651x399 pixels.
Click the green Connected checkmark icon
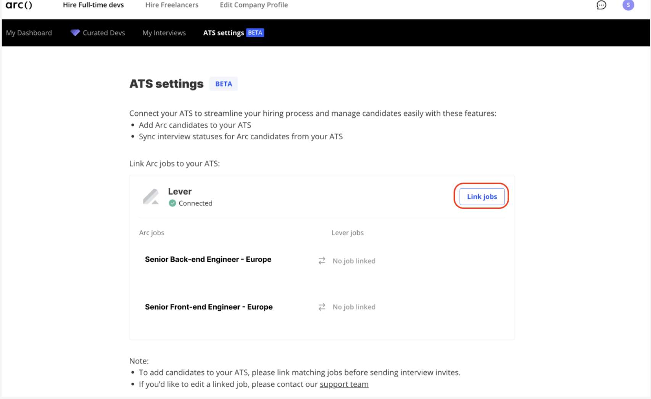pyautogui.click(x=172, y=203)
